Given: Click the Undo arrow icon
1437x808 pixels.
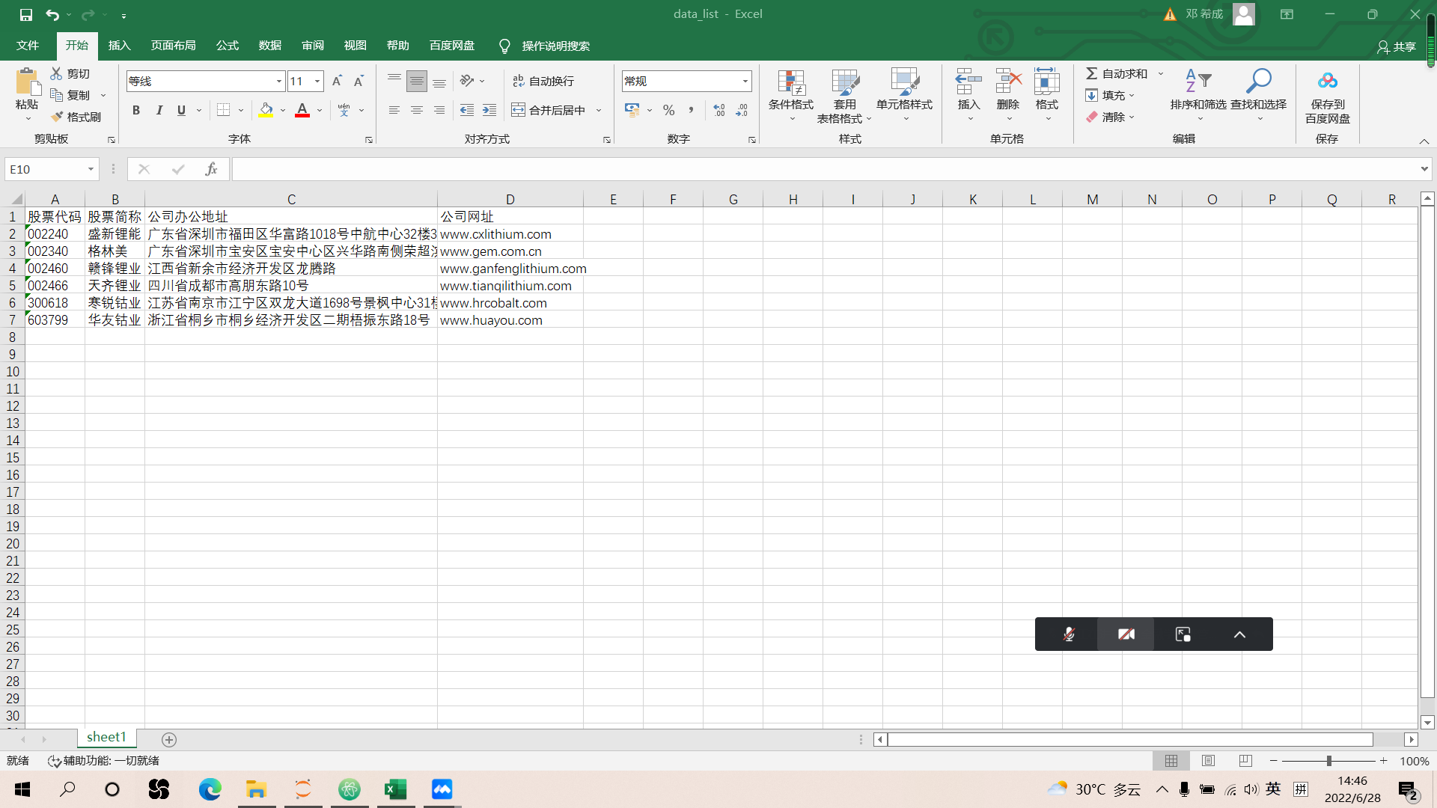Looking at the screenshot, I should (52, 14).
